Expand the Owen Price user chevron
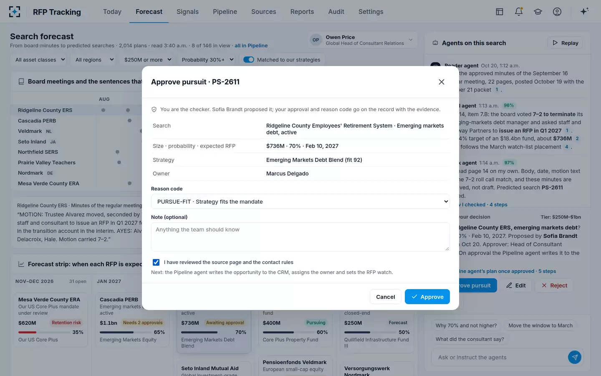 pyautogui.click(x=411, y=40)
